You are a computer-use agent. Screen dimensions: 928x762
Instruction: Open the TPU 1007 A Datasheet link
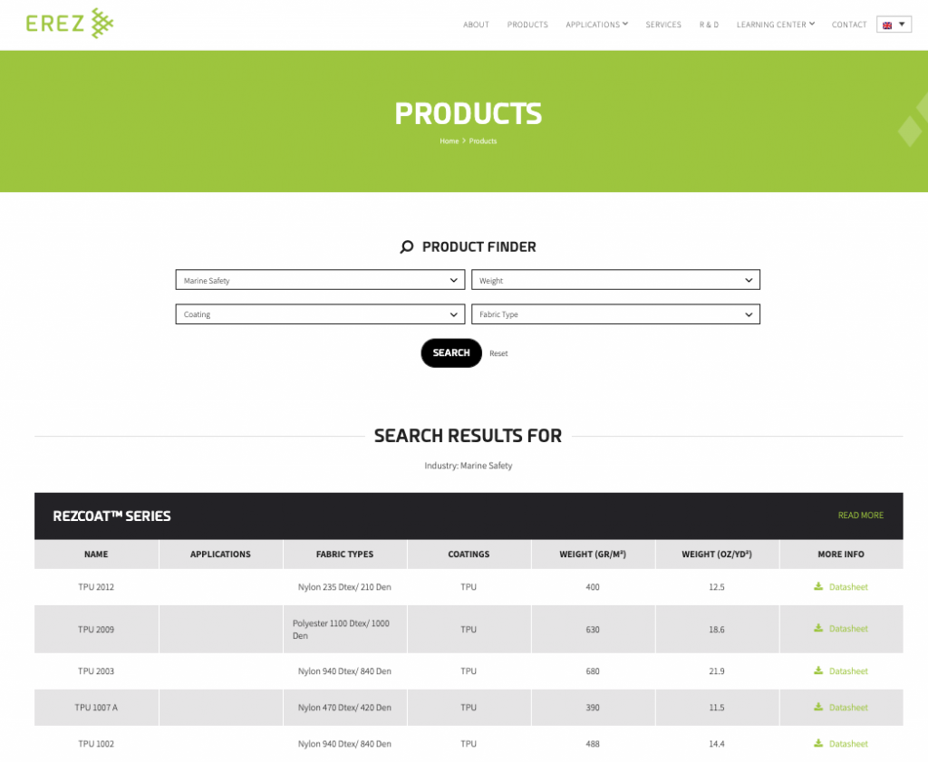point(848,707)
